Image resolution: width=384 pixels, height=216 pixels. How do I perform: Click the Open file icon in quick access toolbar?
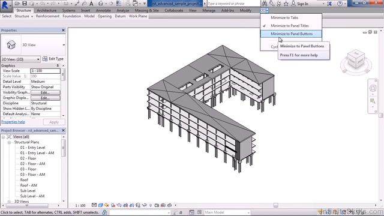click(x=17, y=4)
